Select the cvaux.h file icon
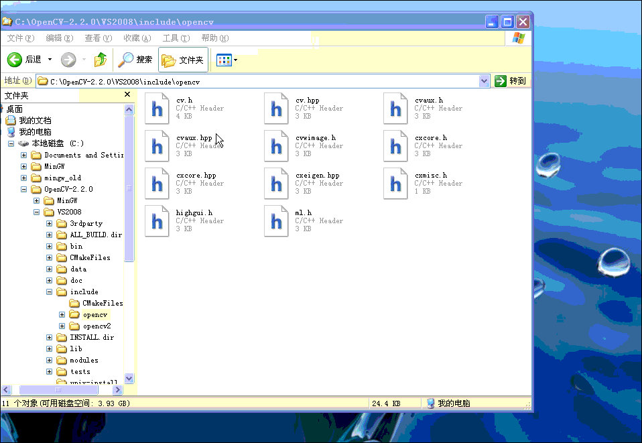The width and height of the screenshot is (642, 443). 395,109
